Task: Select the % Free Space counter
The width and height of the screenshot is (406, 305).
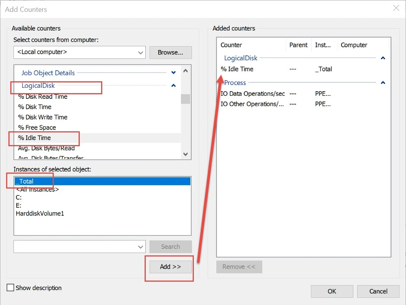Action: pyautogui.click(x=37, y=127)
